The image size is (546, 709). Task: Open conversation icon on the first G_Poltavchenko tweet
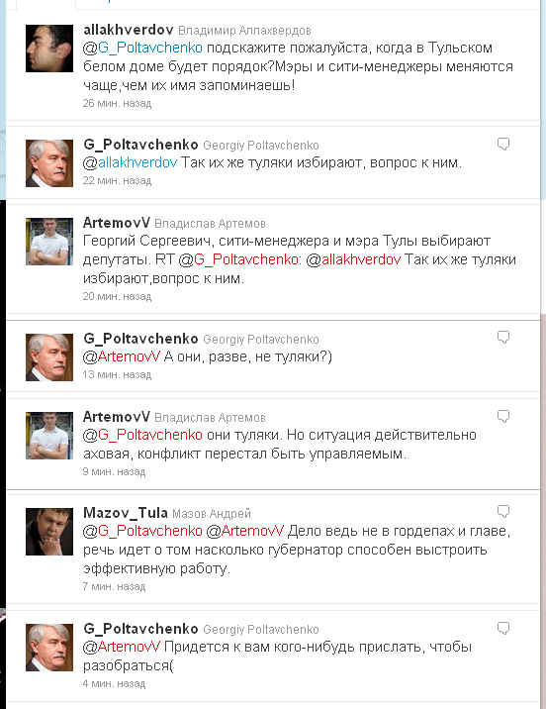click(x=503, y=145)
